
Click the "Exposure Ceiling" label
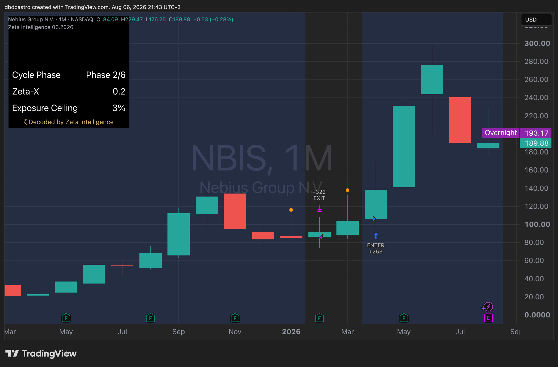point(45,108)
